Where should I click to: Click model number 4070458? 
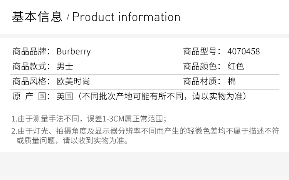click(x=244, y=51)
